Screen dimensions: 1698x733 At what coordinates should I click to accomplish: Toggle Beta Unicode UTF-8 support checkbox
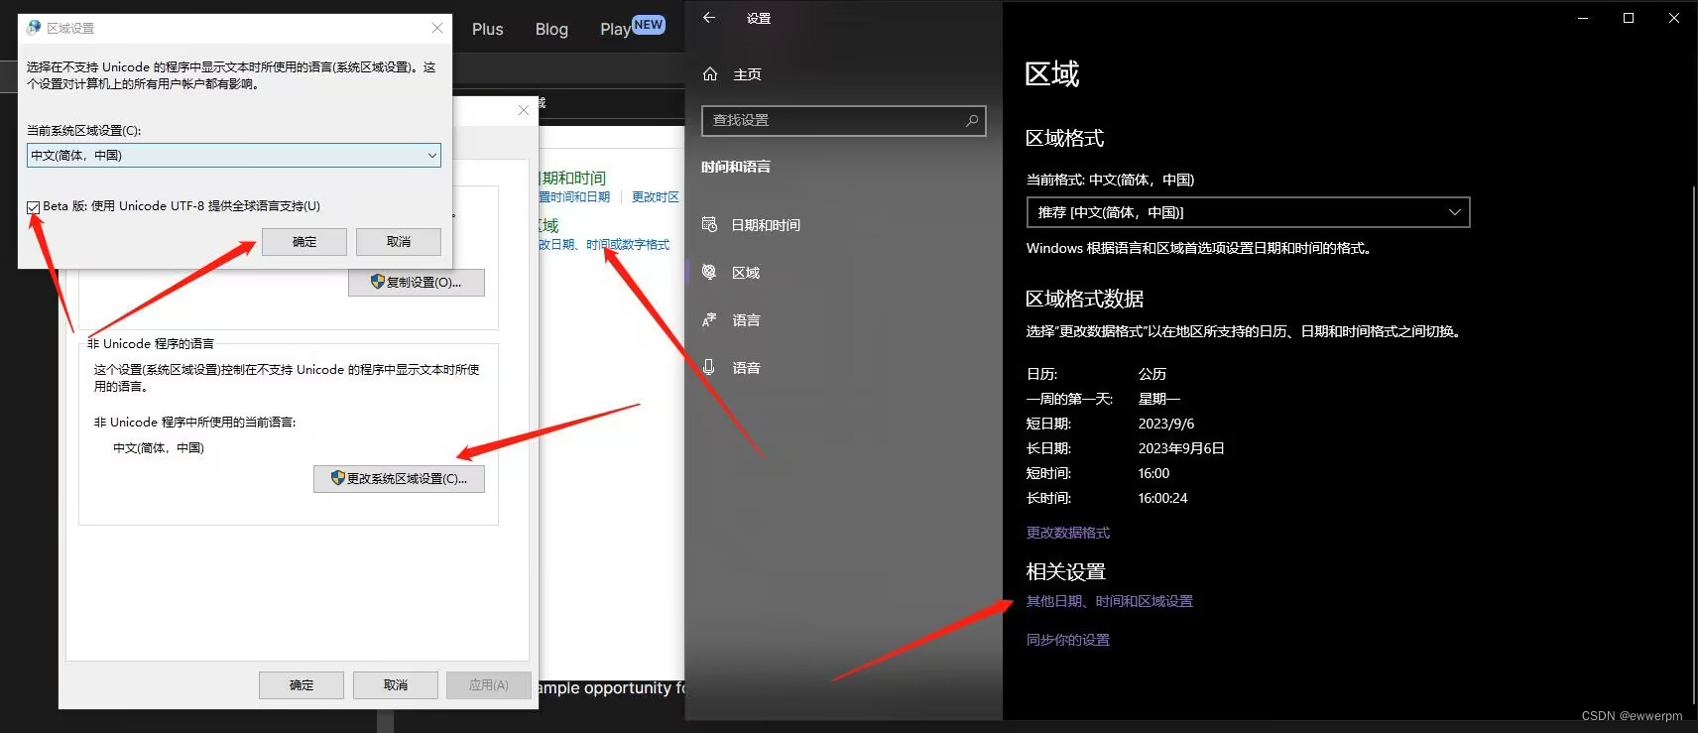coord(34,207)
